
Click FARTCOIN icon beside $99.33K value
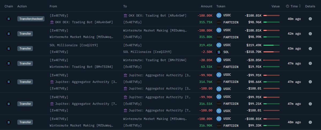219,125
